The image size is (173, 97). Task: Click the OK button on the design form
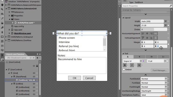click(x=75, y=78)
